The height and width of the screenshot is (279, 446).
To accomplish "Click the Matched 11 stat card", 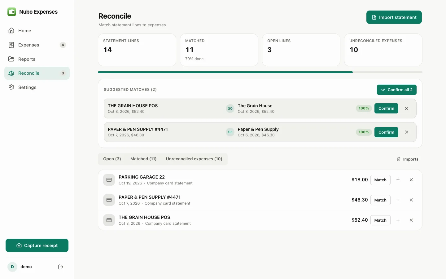I will [x=219, y=50].
